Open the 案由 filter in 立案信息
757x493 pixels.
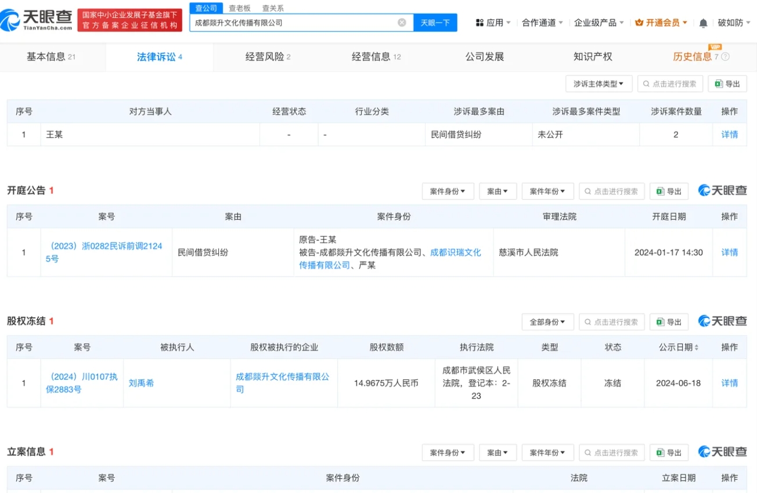click(x=498, y=452)
